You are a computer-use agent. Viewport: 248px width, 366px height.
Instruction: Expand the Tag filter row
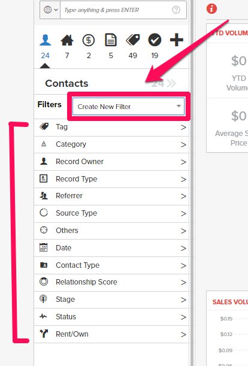(111, 127)
